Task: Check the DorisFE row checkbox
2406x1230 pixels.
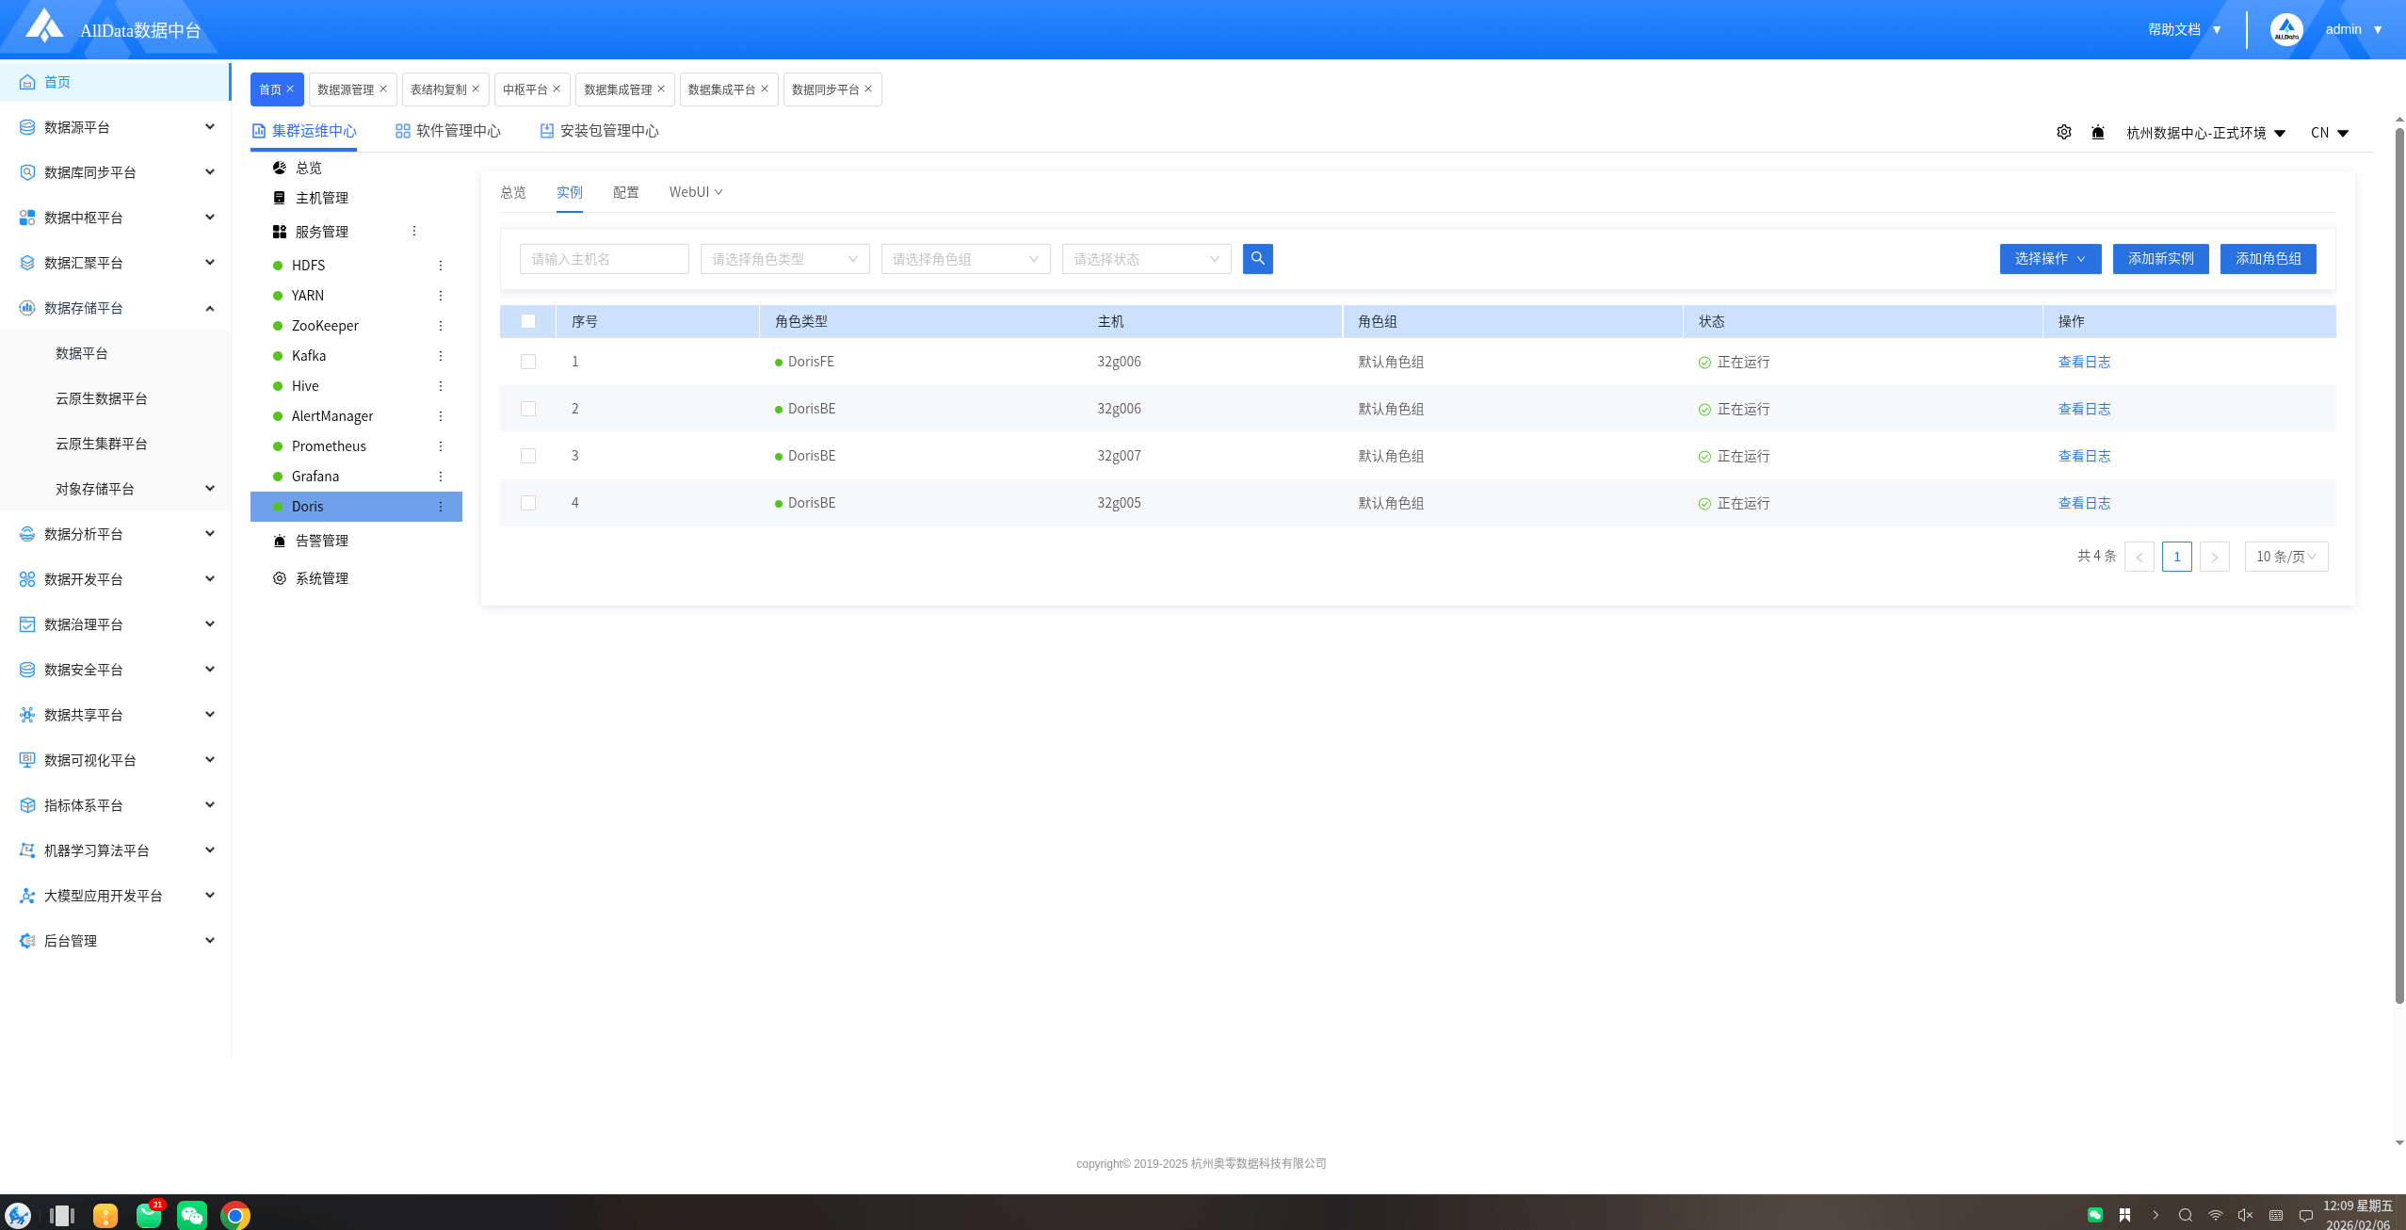Action: click(x=528, y=362)
